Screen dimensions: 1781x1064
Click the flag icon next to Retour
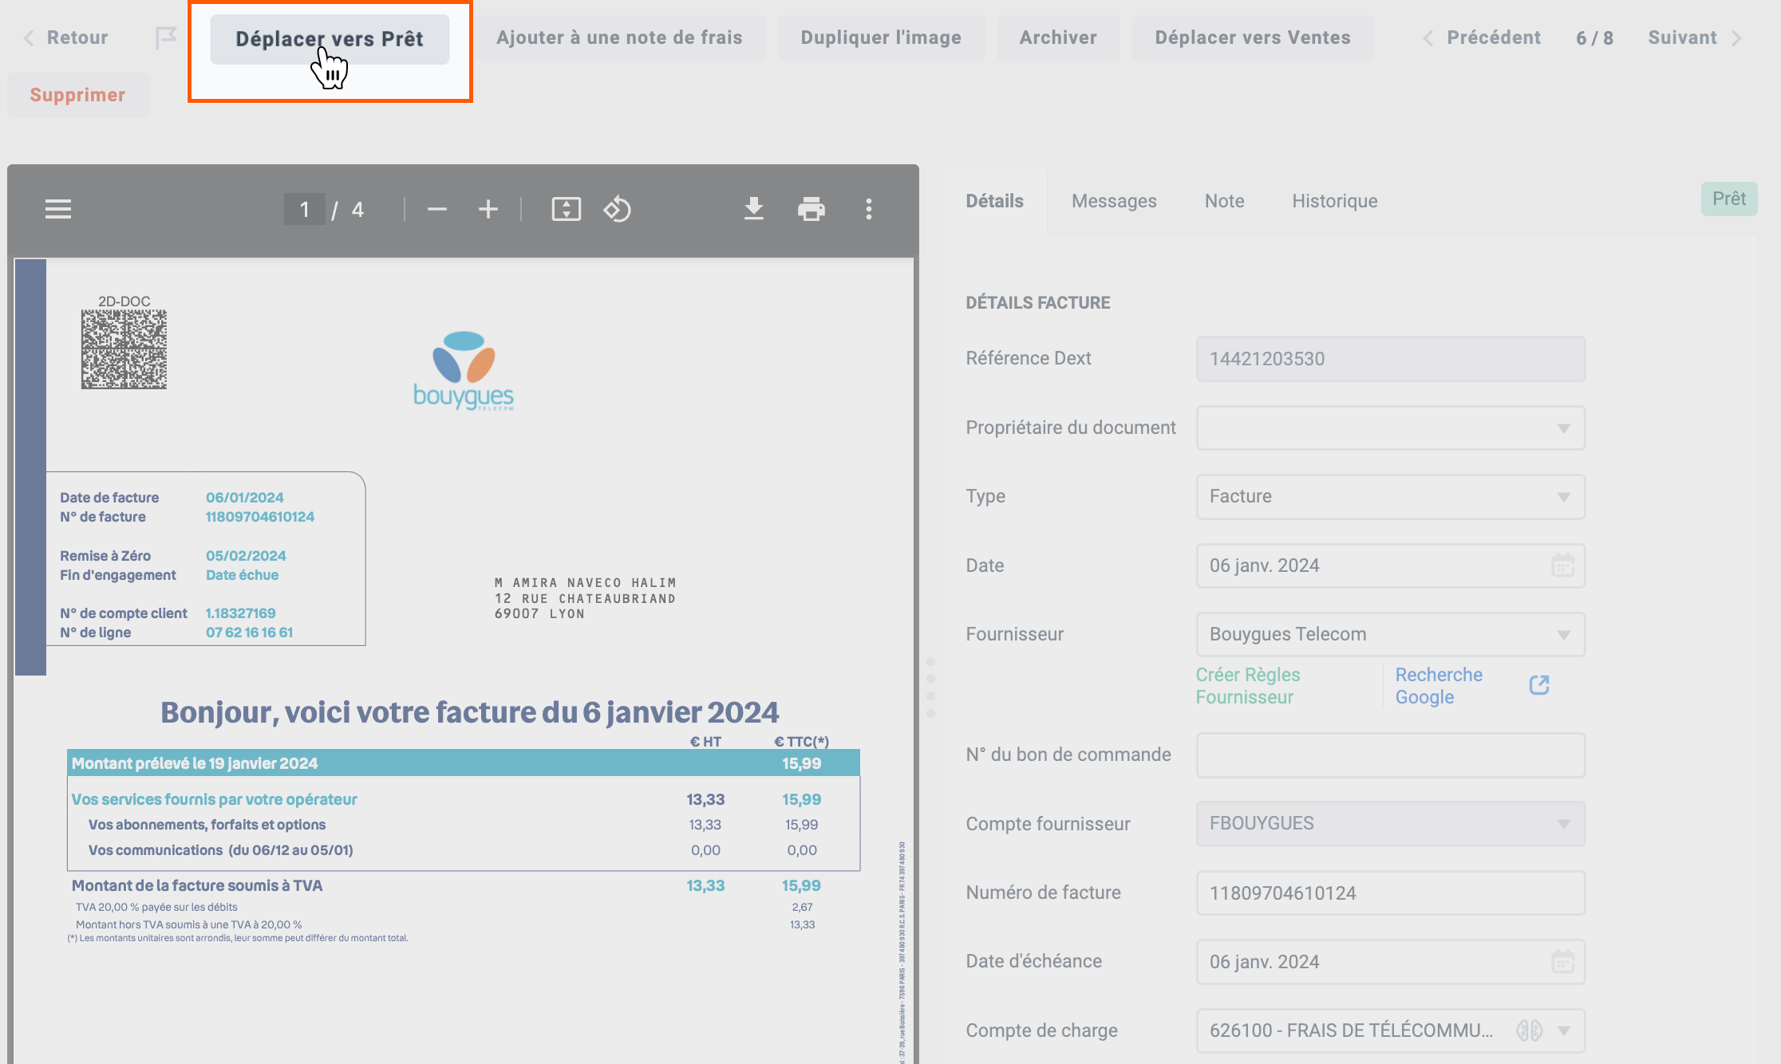[x=166, y=37]
